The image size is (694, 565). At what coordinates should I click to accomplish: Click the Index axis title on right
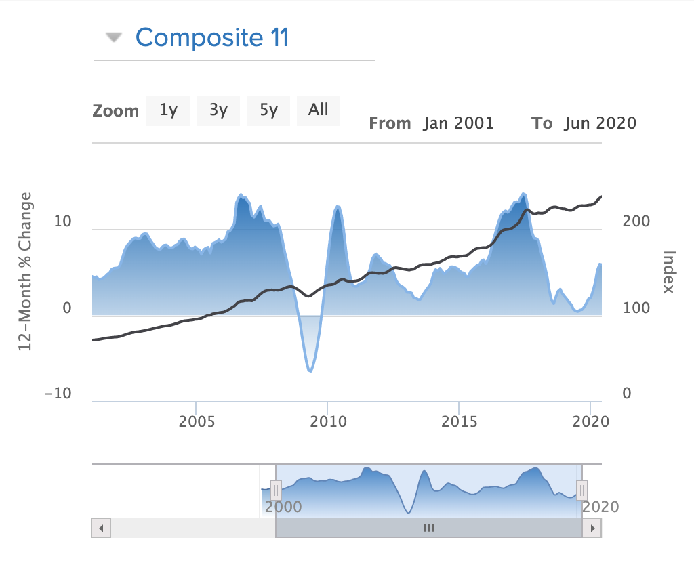[668, 272]
